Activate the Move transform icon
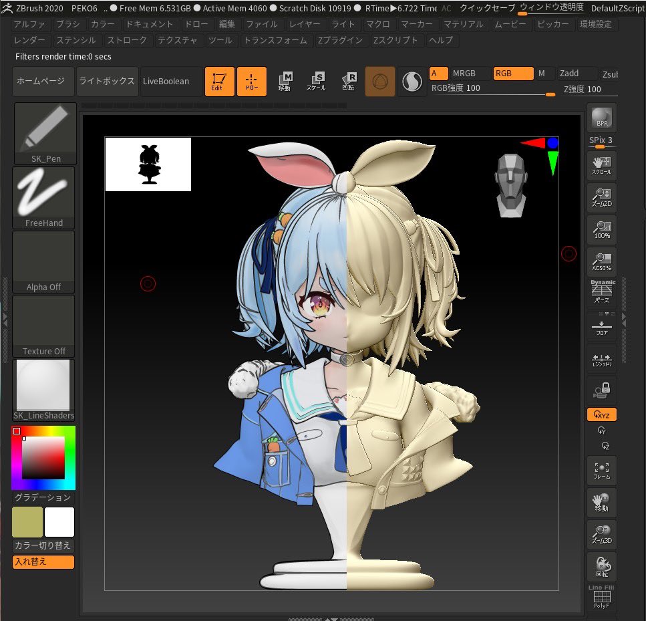The width and height of the screenshot is (646, 621). pyautogui.click(x=285, y=82)
